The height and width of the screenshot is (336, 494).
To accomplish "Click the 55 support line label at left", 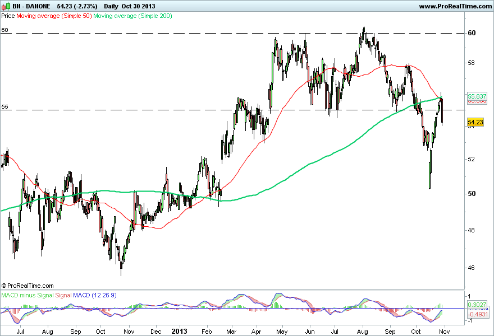I will click(x=4, y=107).
